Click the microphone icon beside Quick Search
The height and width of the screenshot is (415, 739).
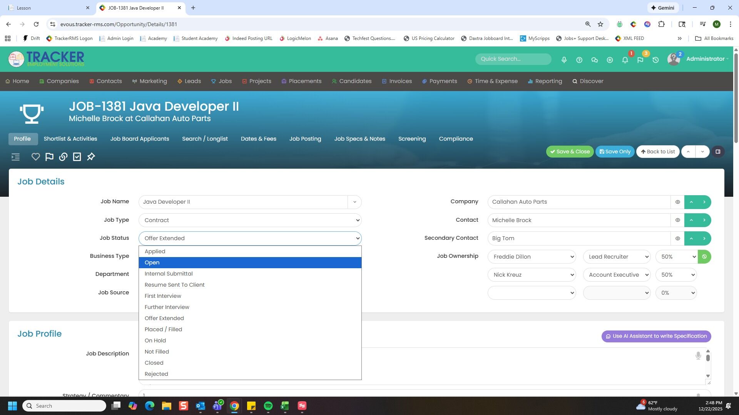[x=564, y=60]
